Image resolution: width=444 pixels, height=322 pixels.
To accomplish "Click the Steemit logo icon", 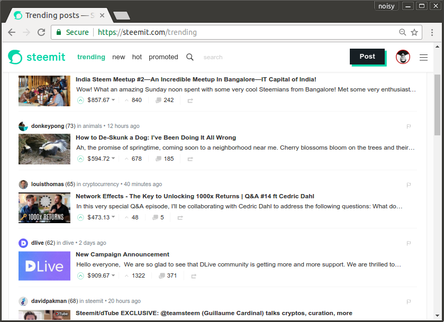I will click(15, 57).
